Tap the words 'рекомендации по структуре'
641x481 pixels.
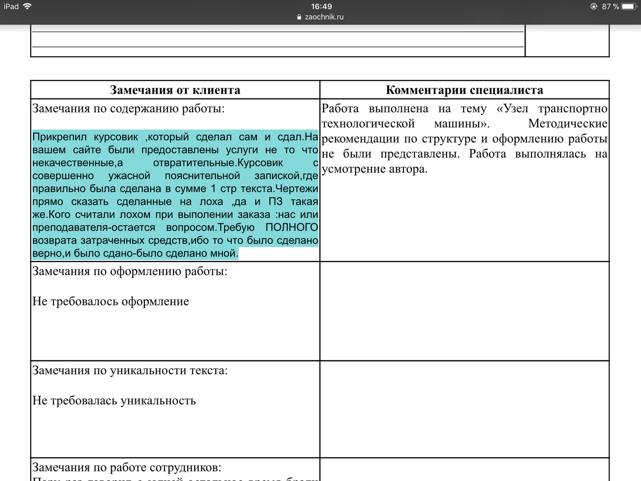[399, 139]
